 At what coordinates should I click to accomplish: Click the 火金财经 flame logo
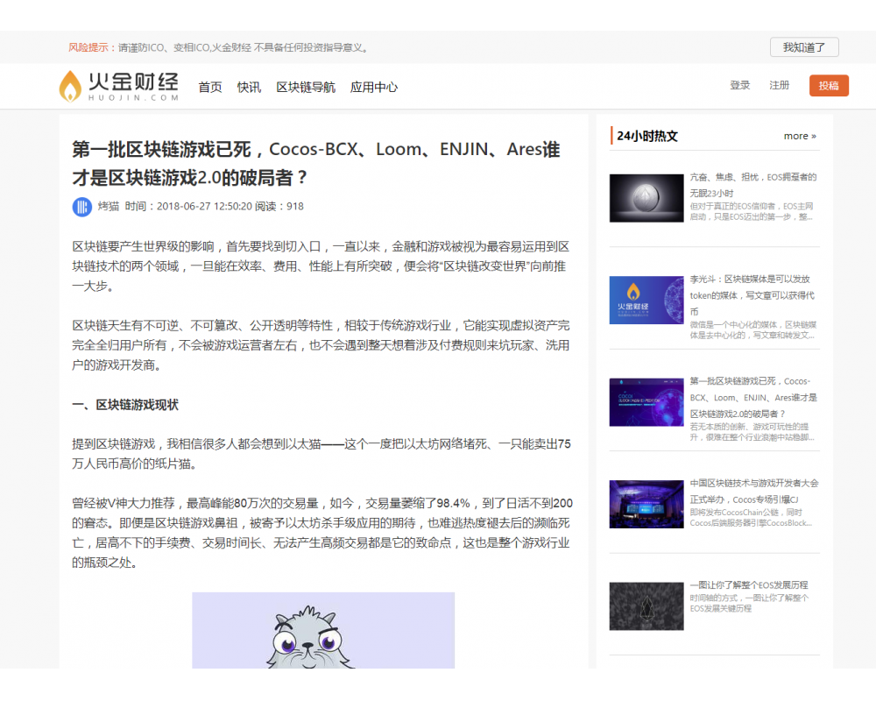[x=119, y=86]
